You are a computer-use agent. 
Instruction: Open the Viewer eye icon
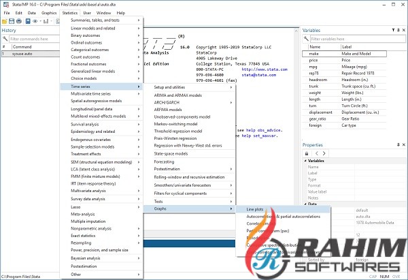(x=35, y=21)
